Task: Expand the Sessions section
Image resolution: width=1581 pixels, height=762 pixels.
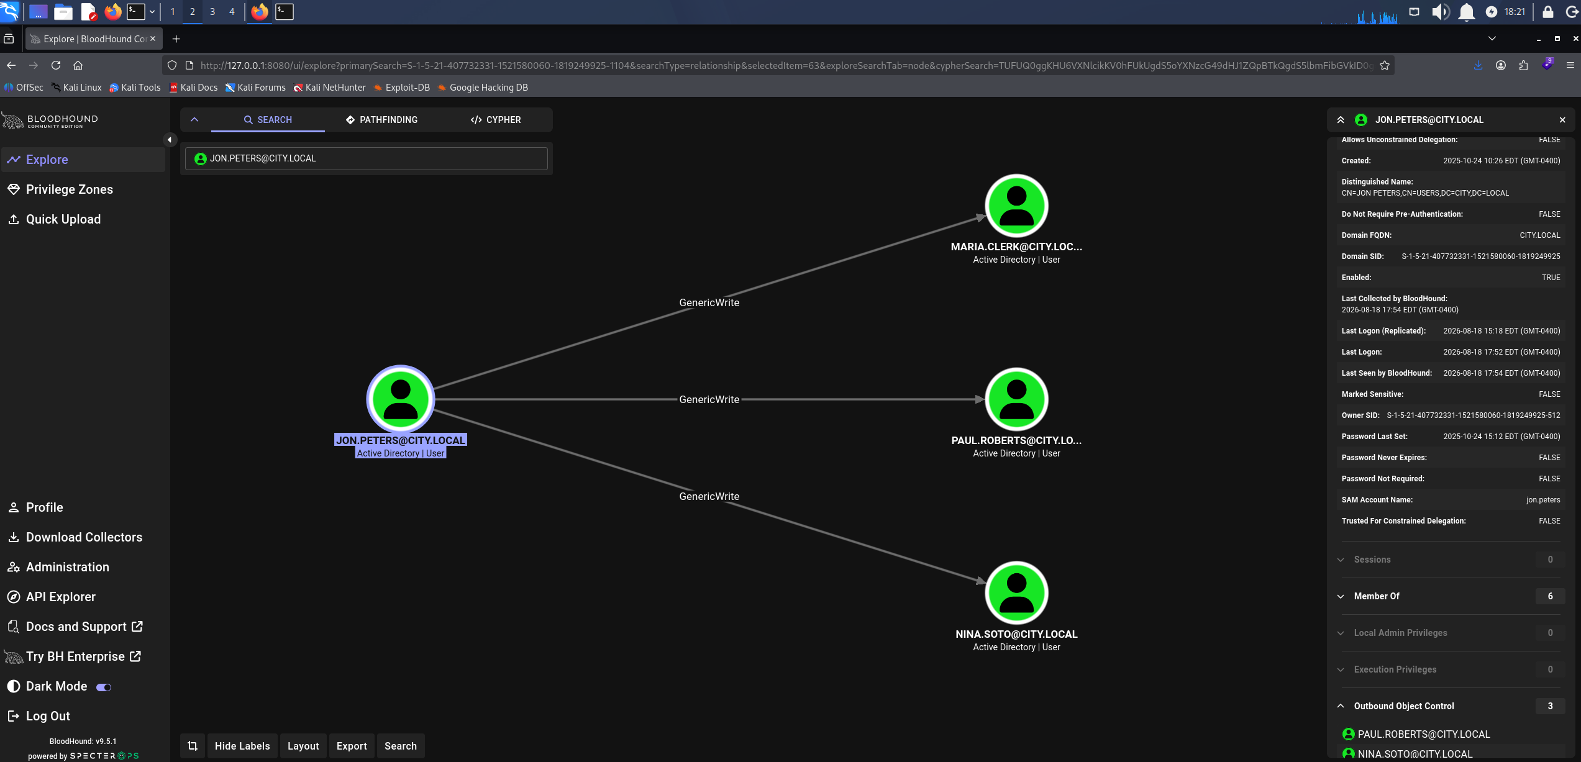Action: point(1451,560)
